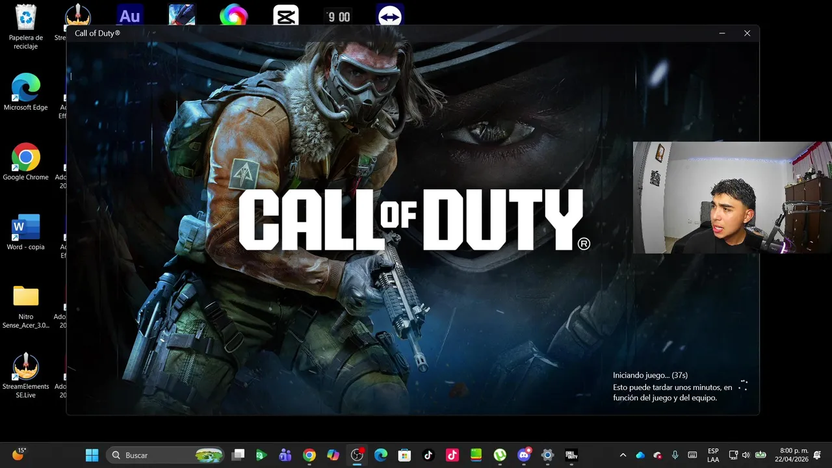This screenshot has height=468, width=832.
Task: Select the anime character game desktop icon
Action: coord(182,15)
